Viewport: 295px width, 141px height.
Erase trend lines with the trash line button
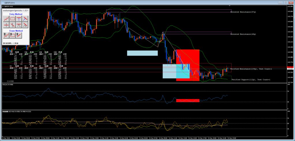pyautogui.click(x=19, y=35)
